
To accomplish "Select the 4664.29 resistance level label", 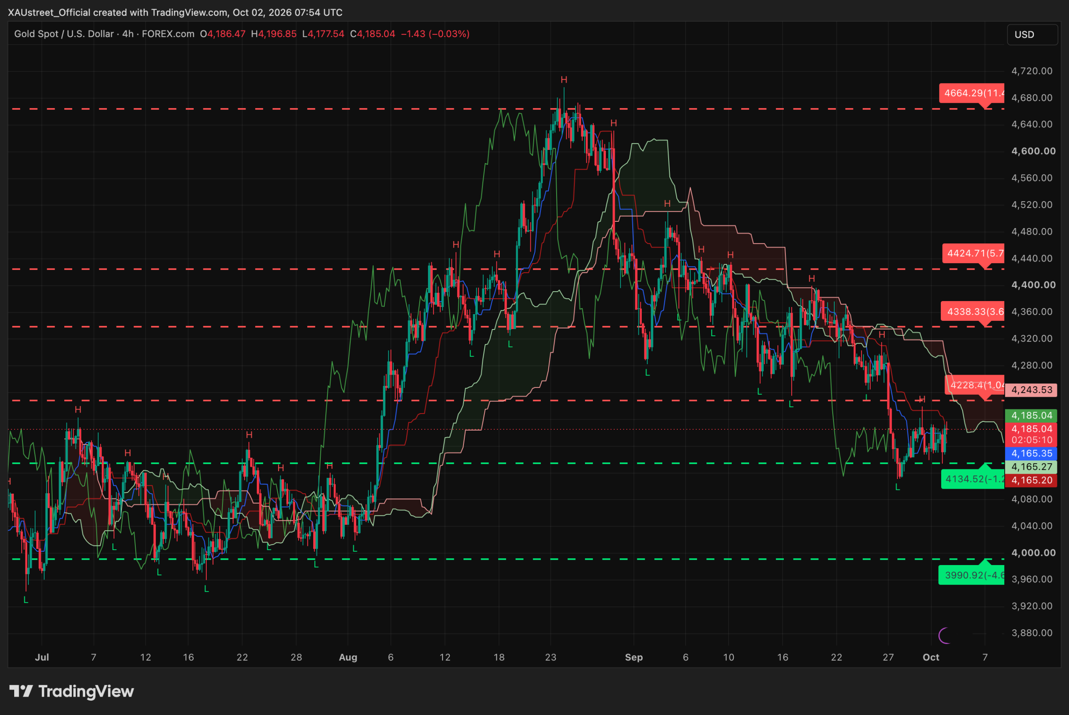I will [971, 93].
